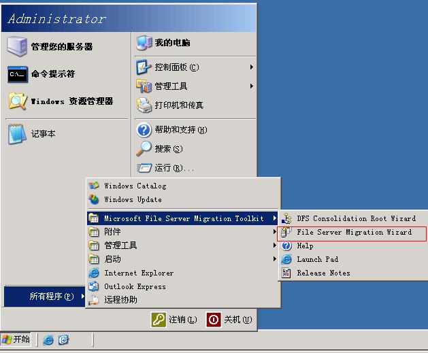Open the 管理您的服务器 server icon
The image size is (428, 353).
click(x=17, y=46)
